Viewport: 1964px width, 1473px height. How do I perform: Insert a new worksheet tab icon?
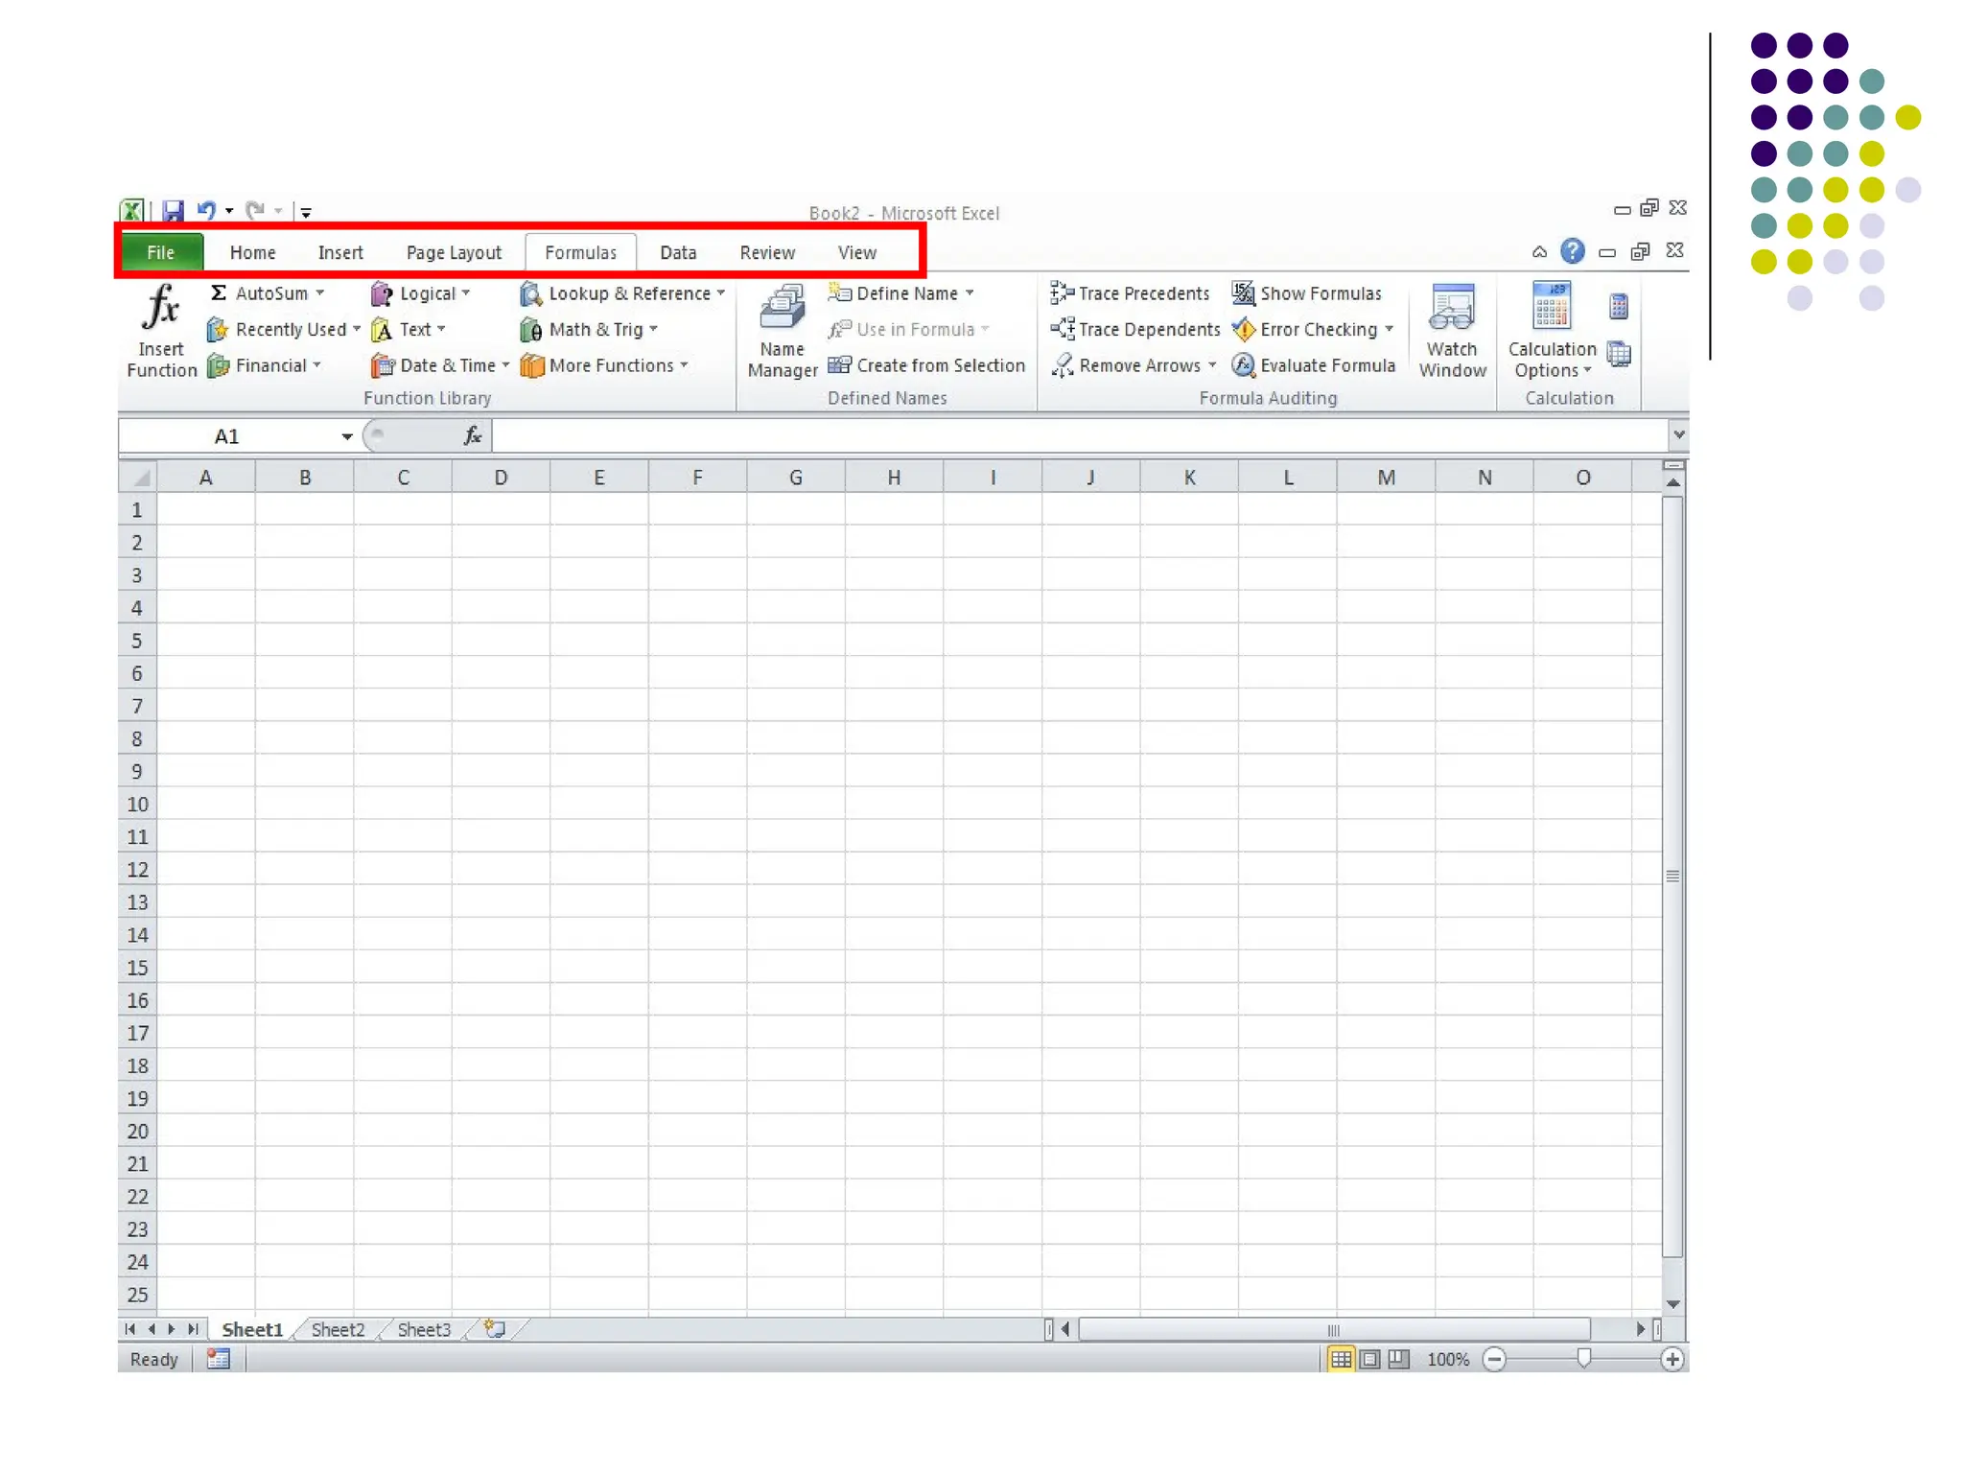point(495,1329)
